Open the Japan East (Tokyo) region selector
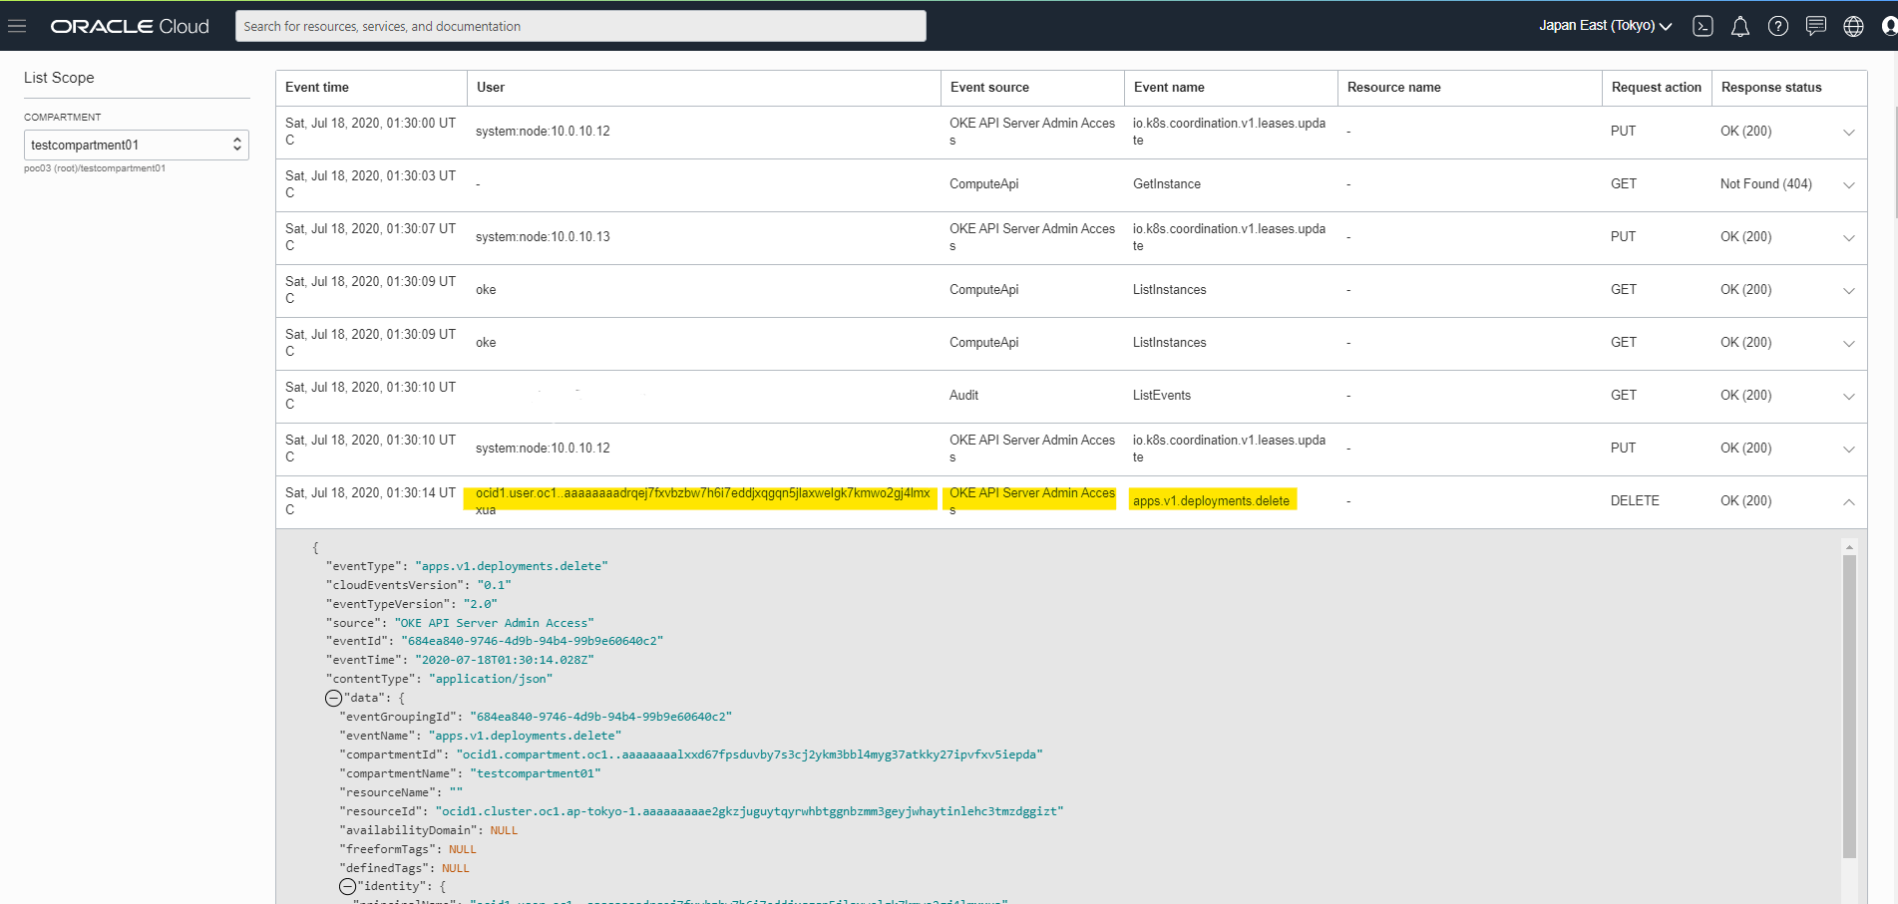Viewport: 1898px width, 904px height. pos(1605,26)
